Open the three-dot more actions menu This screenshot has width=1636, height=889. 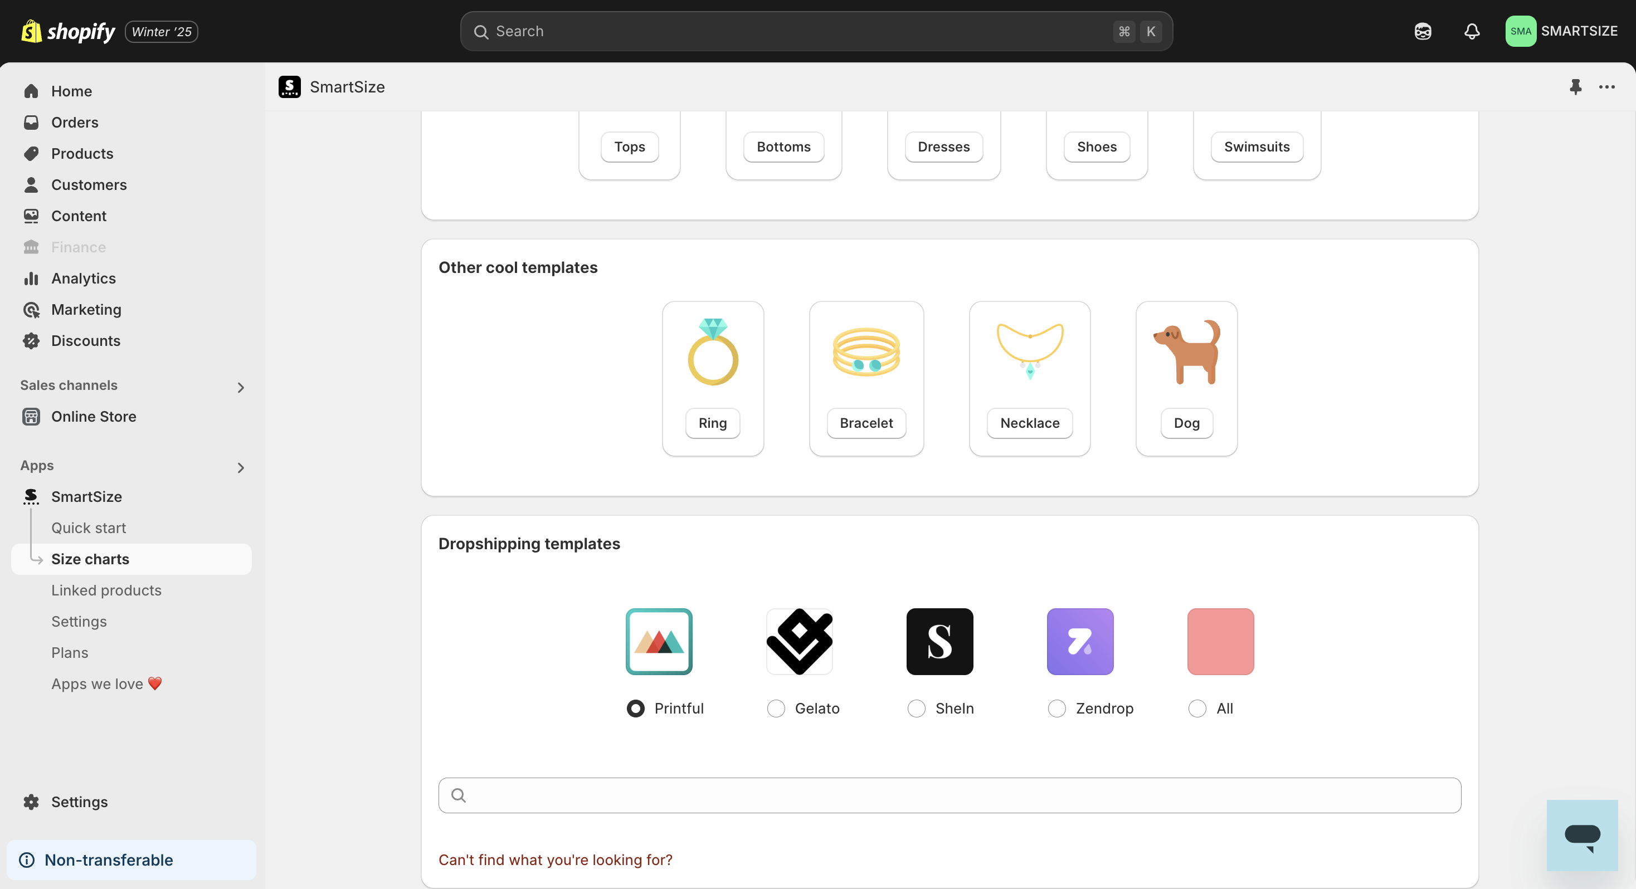tap(1607, 87)
